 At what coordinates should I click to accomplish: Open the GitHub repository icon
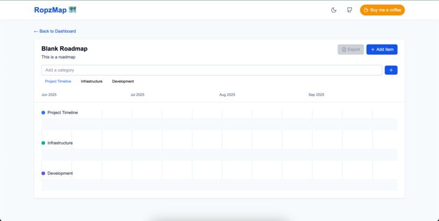point(350,10)
